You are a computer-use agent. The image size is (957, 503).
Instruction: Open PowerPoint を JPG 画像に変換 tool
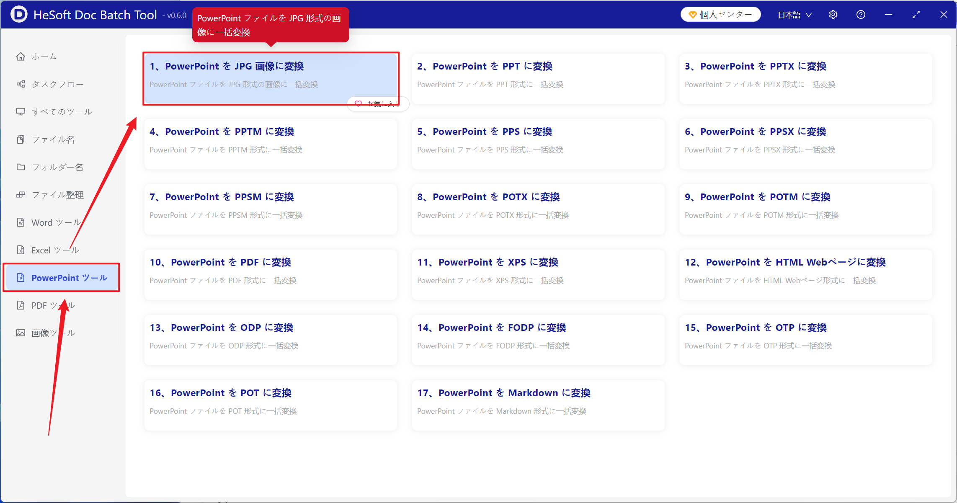tap(271, 78)
